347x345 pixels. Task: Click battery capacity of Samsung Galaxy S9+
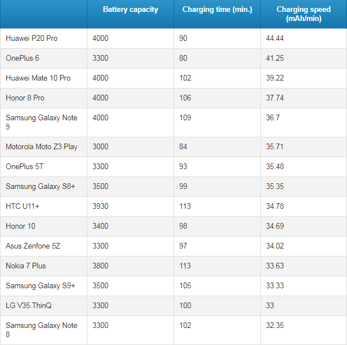click(100, 285)
